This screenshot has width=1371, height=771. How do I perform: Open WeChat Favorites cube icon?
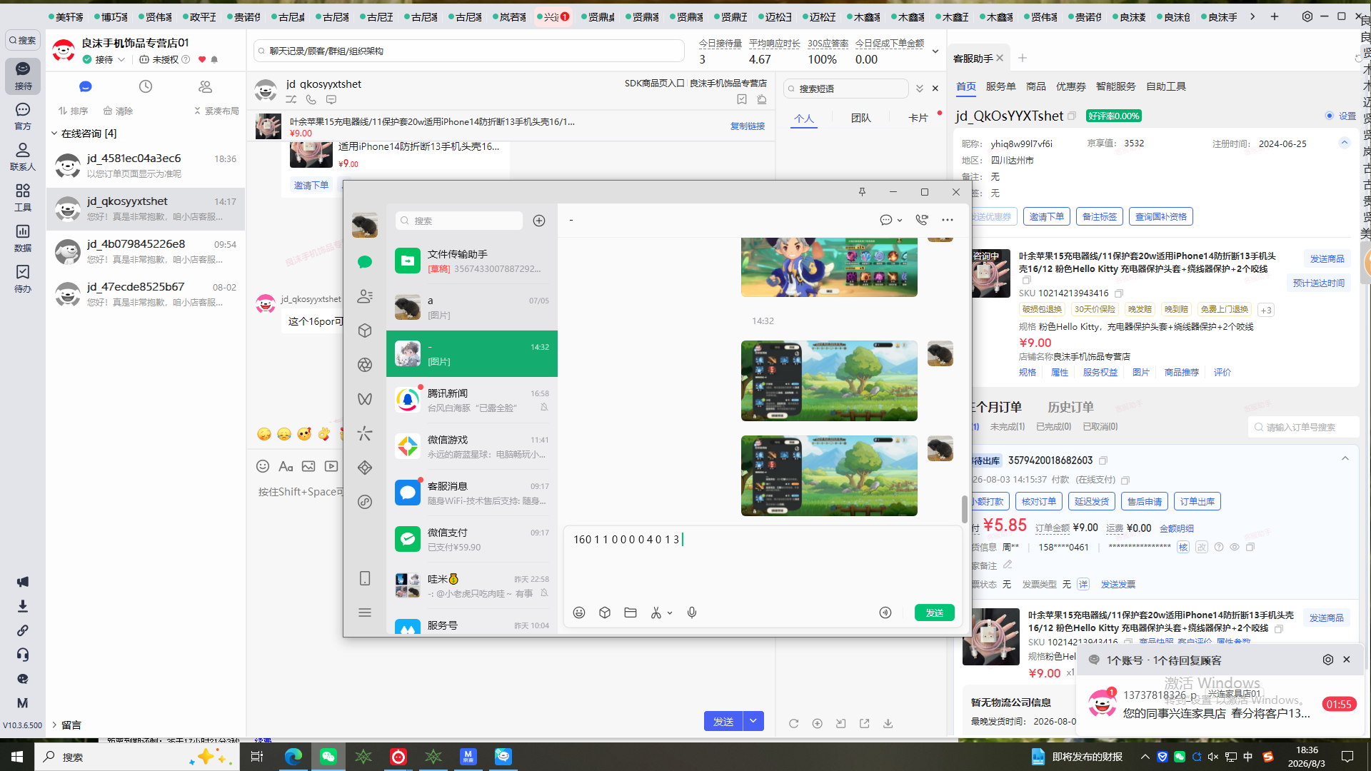coord(365,331)
